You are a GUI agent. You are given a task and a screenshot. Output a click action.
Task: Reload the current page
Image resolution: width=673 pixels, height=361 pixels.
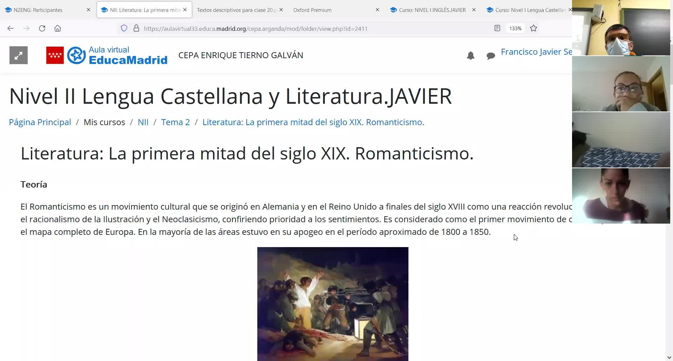42,28
